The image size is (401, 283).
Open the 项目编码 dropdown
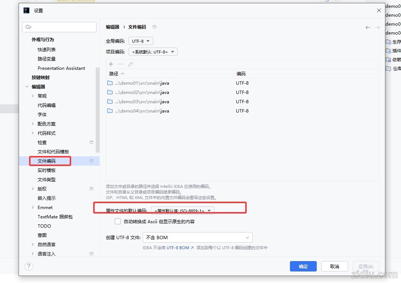(153, 52)
